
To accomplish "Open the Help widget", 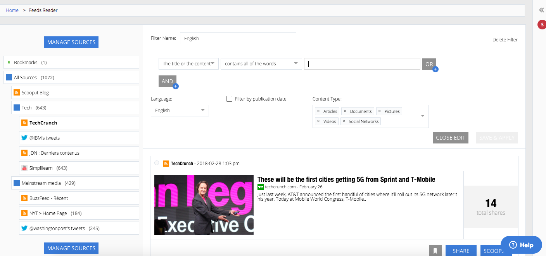I will click(521, 245).
